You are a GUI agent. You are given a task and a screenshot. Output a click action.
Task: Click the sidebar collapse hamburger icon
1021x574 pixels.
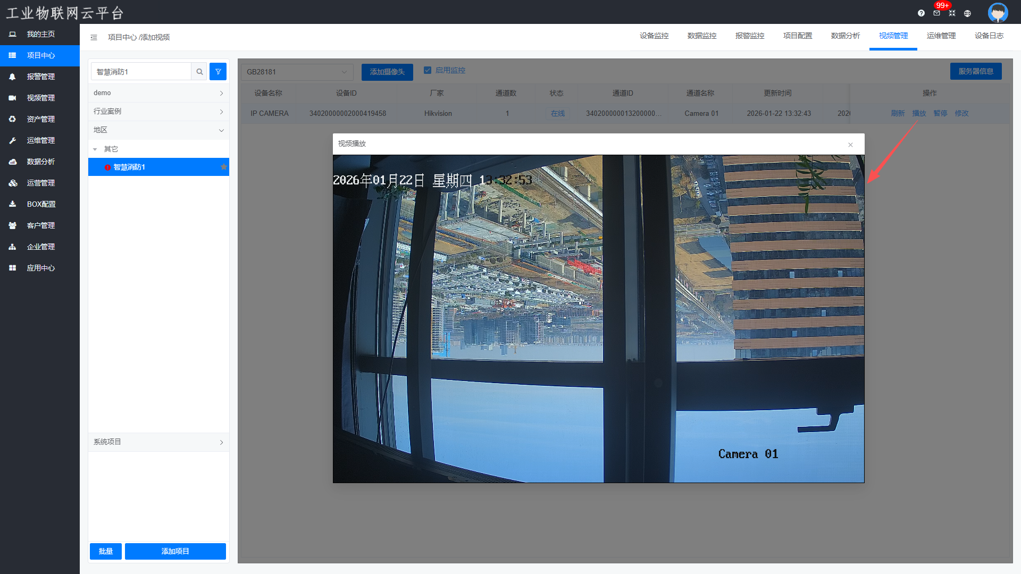tap(94, 37)
